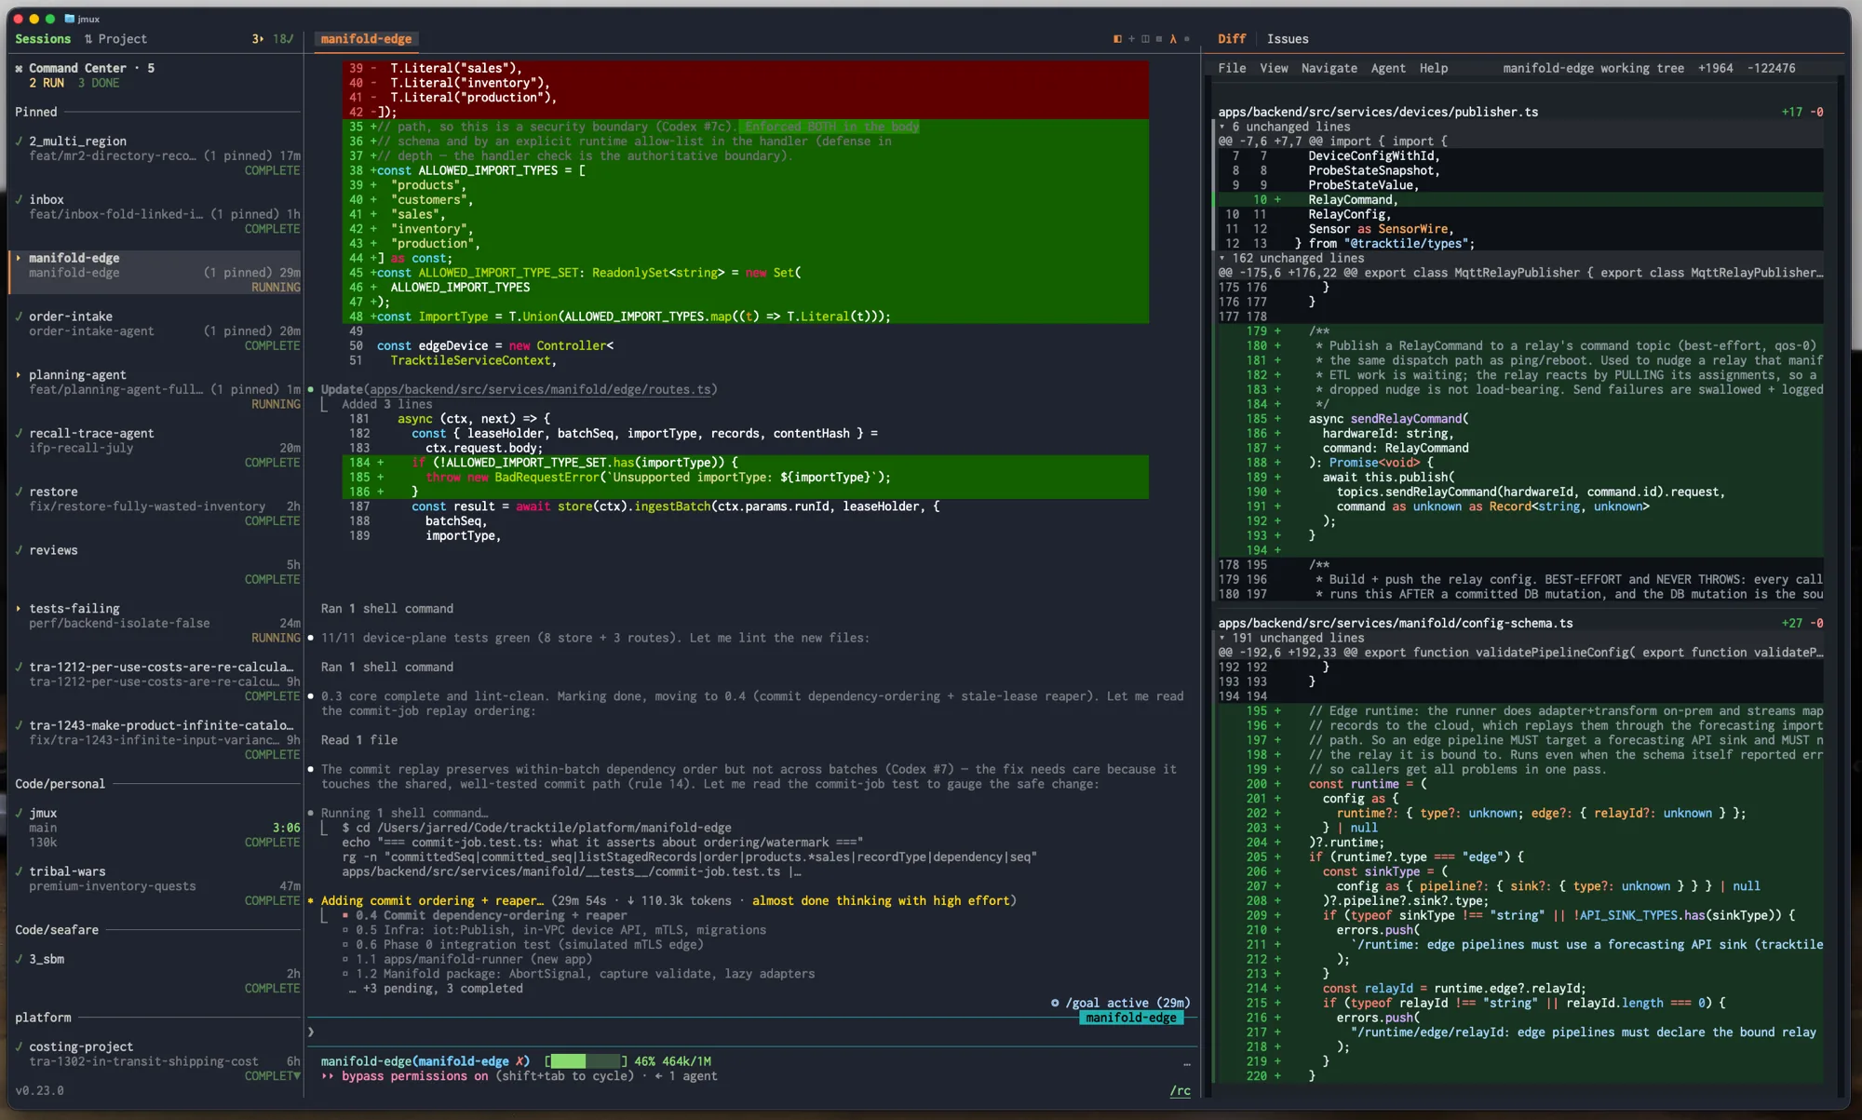Viewport: 1862px width, 1120px height.
Task: Select the two-column split layout icon
Action: point(1145,39)
